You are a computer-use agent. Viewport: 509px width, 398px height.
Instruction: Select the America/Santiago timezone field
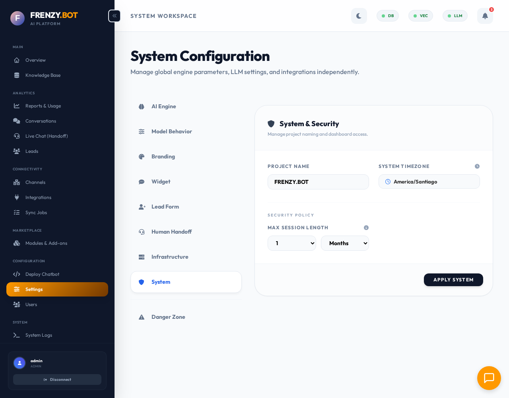pyautogui.click(x=429, y=181)
